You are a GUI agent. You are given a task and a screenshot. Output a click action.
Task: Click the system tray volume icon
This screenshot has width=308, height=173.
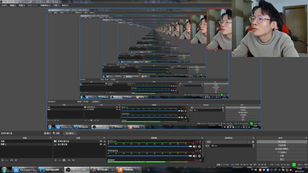pos(291,170)
